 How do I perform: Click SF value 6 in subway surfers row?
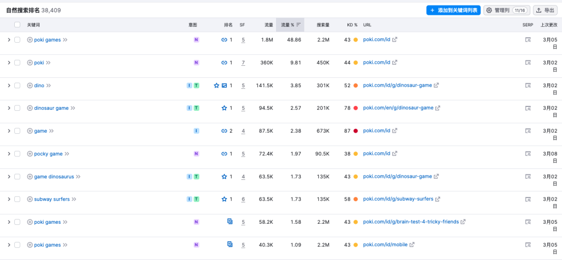(x=243, y=199)
